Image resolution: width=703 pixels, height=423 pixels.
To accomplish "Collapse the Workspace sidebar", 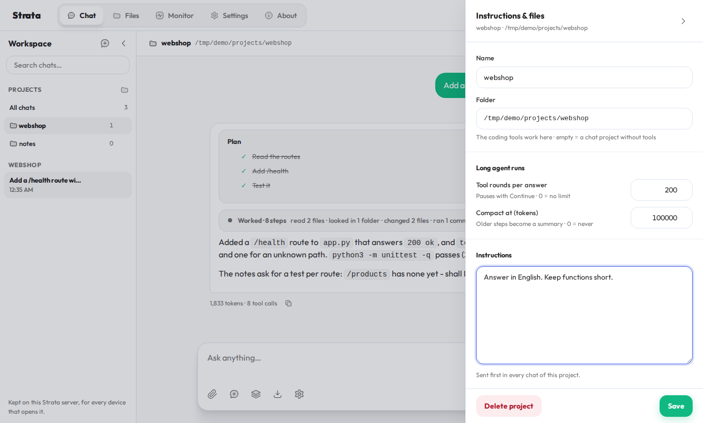I will tap(124, 43).
